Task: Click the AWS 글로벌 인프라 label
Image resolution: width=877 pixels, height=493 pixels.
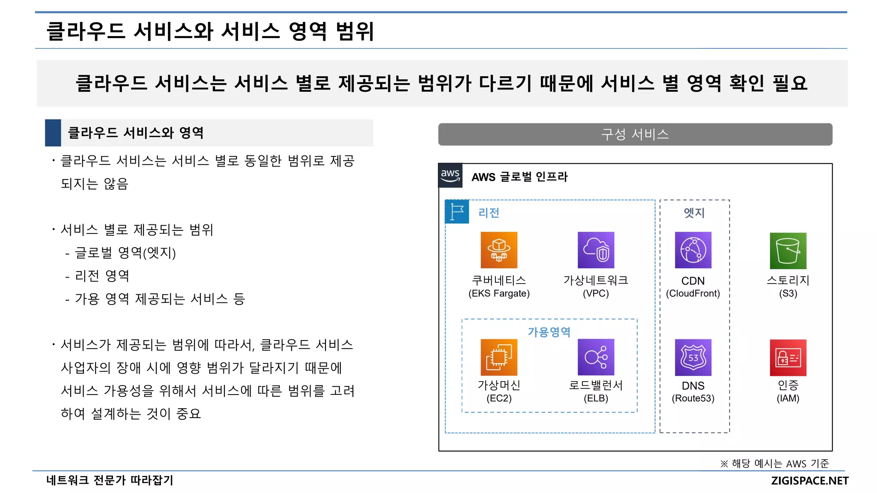Action: [x=519, y=177]
